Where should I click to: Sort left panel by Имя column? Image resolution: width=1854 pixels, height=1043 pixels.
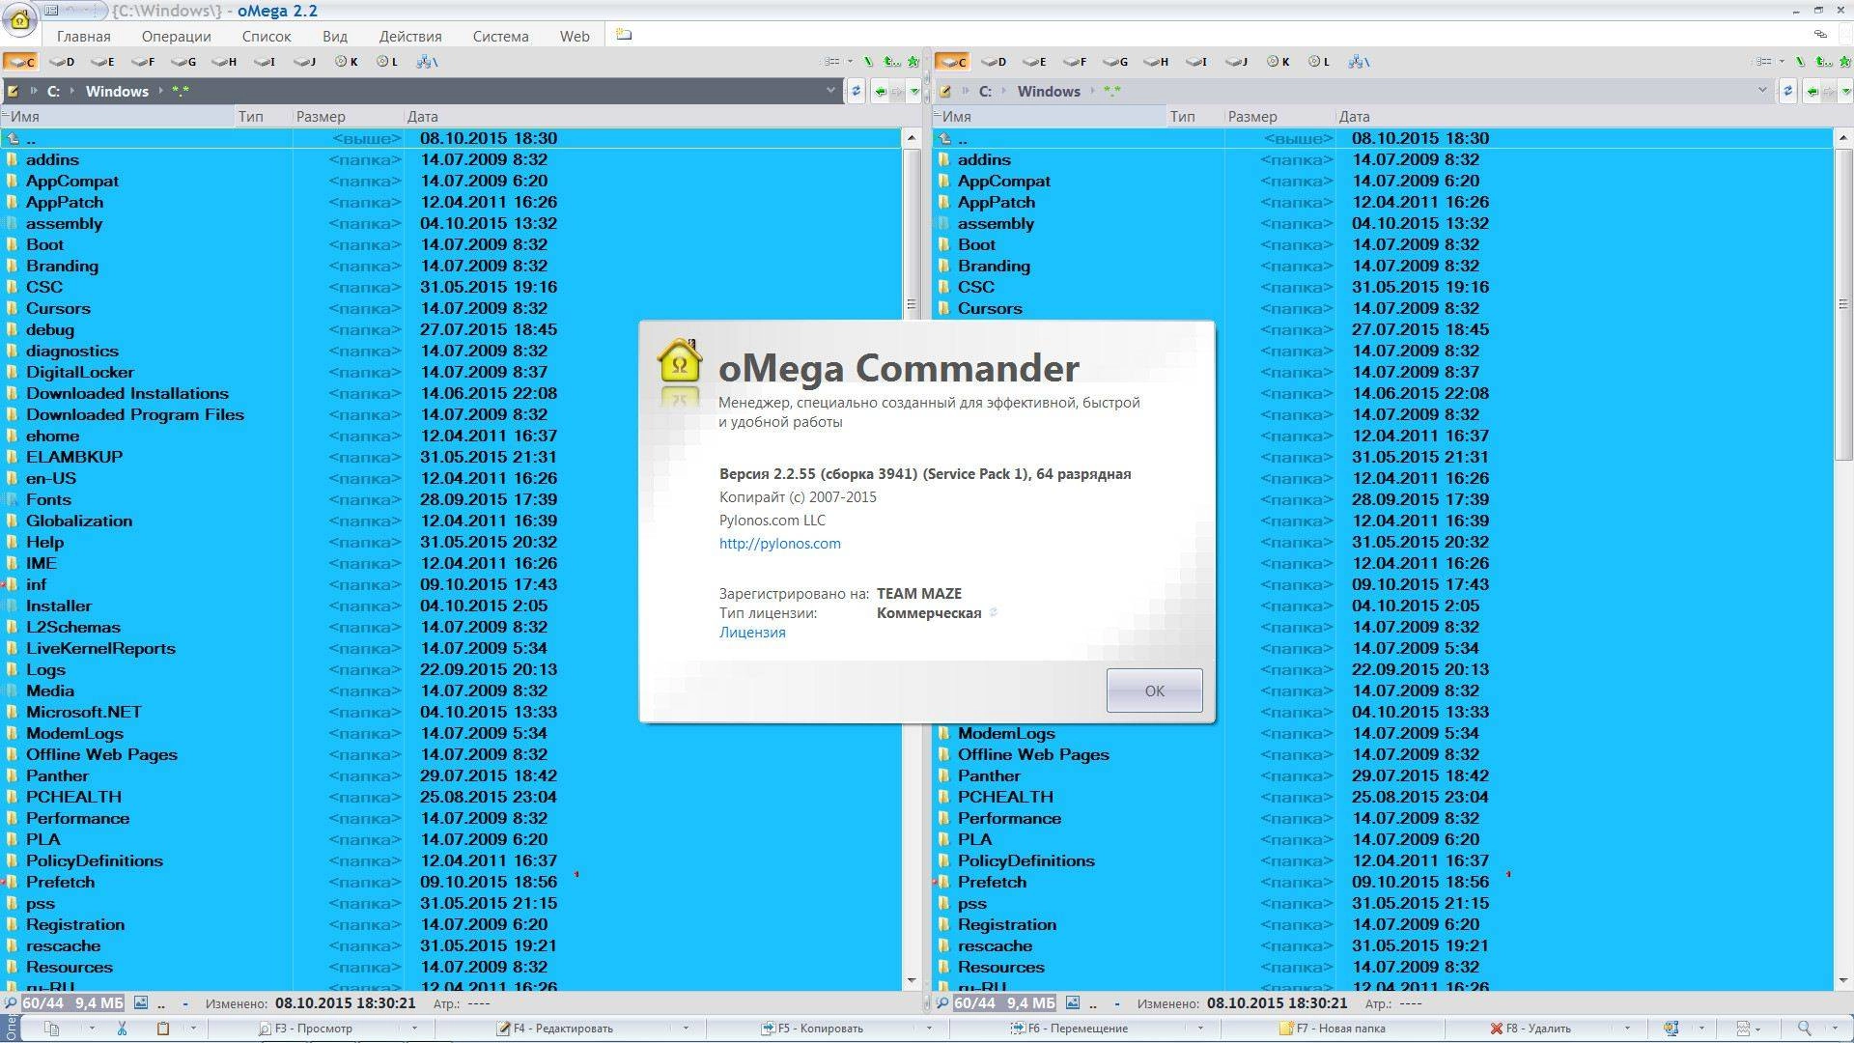tap(119, 116)
